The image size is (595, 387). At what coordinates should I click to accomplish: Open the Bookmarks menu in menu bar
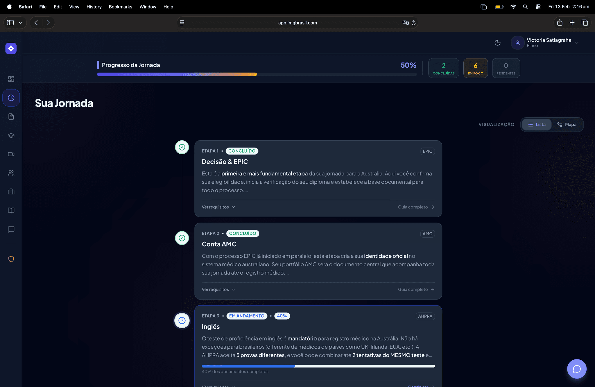click(120, 6)
